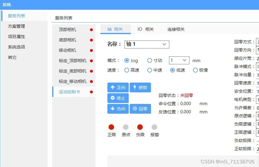
Task: Click the 负限 negative limit indicator light
Action: click(x=140, y=127)
